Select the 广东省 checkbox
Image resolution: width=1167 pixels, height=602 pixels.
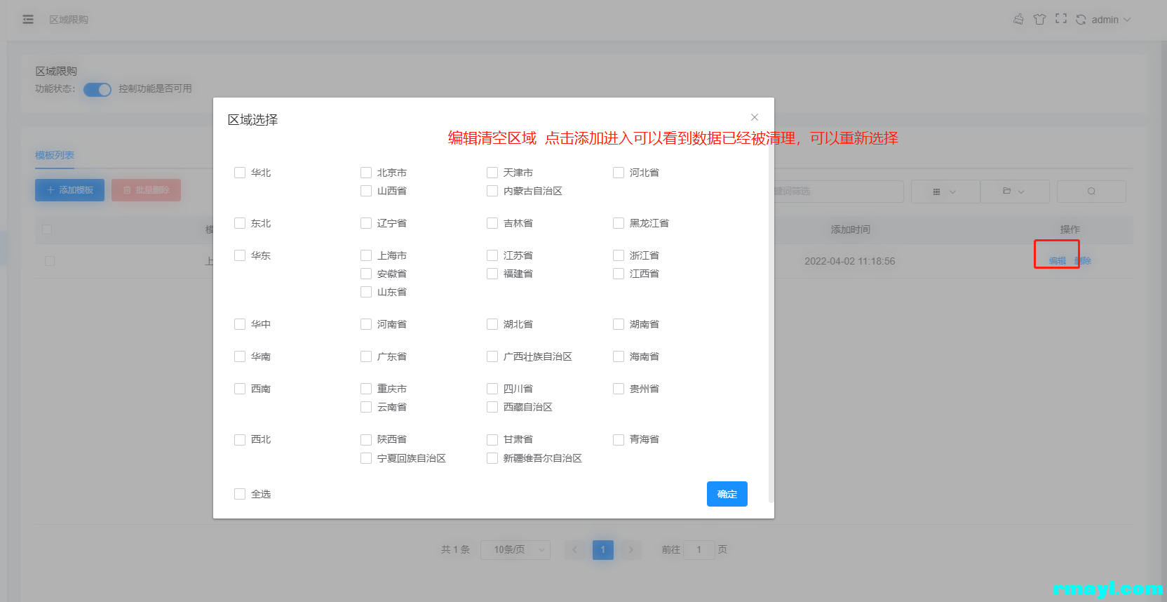(366, 356)
